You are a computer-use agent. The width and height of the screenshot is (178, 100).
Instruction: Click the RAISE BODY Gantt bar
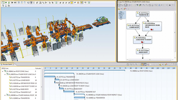click(x=61, y=89)
